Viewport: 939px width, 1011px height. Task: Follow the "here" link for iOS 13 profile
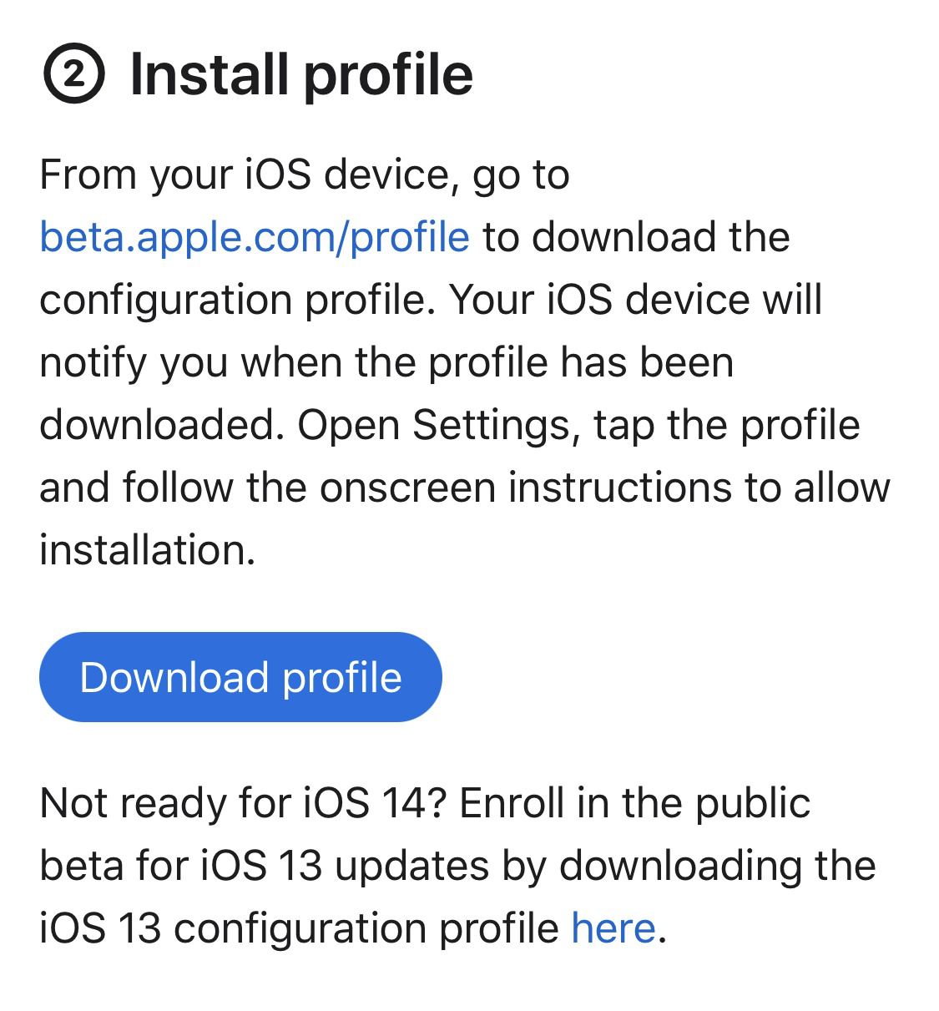[x=613, y=928]
